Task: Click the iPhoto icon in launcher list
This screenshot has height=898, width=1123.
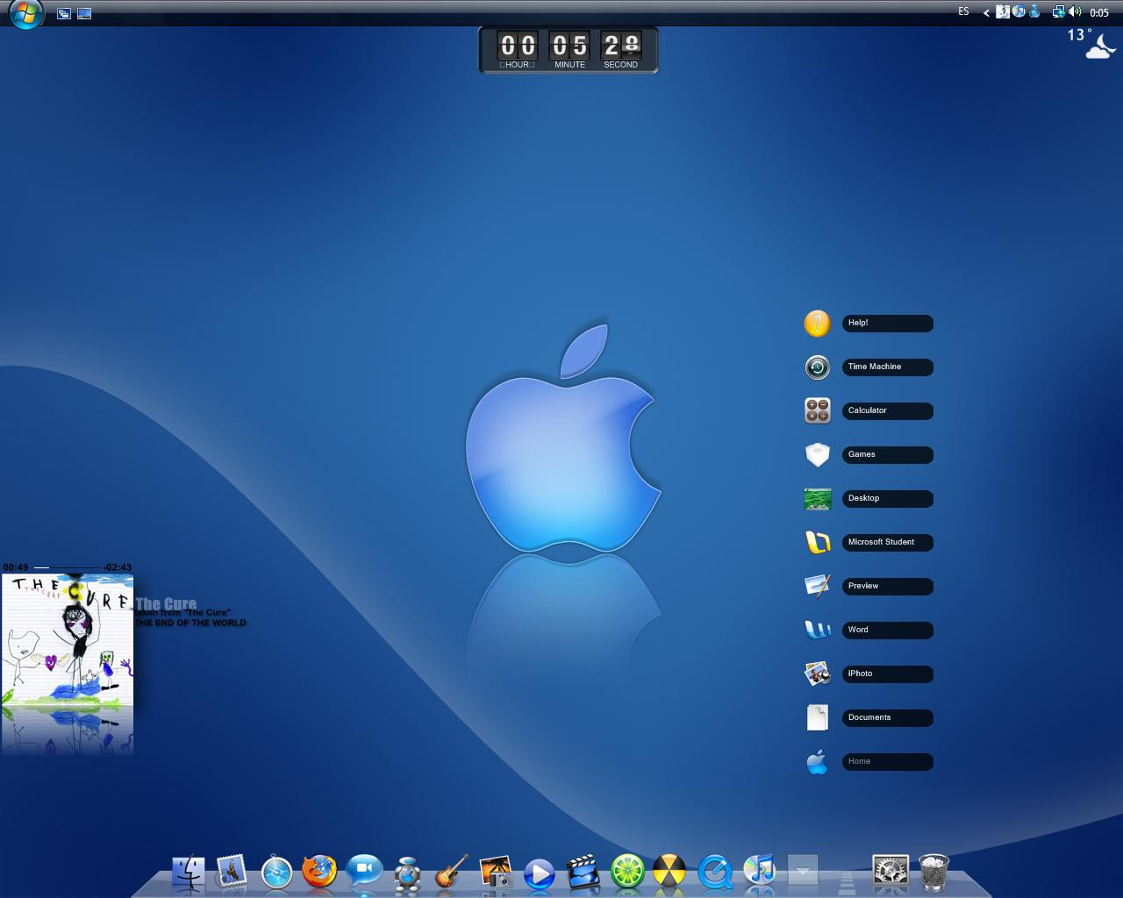Action: pos(817,673)
